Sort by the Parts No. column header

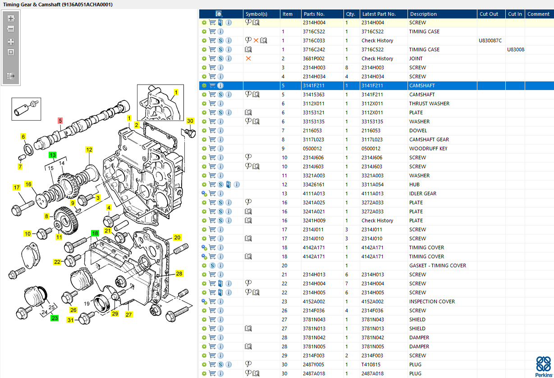click(x=314, y=14)
